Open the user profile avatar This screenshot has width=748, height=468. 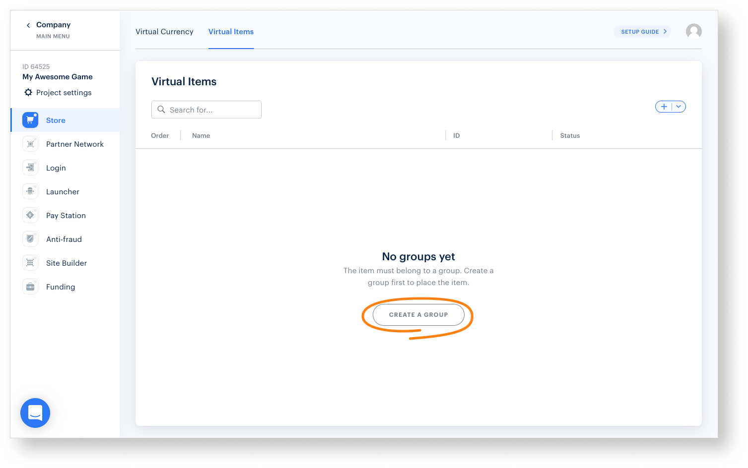pos(693,32)
